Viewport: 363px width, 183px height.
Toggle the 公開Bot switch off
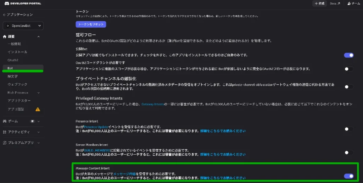(x=349, y=55)
